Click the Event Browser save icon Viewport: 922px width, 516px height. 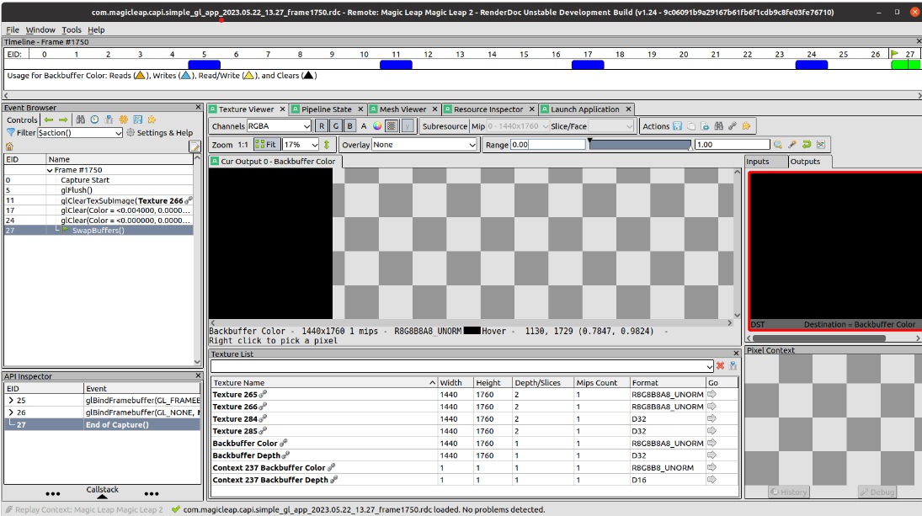138,120
